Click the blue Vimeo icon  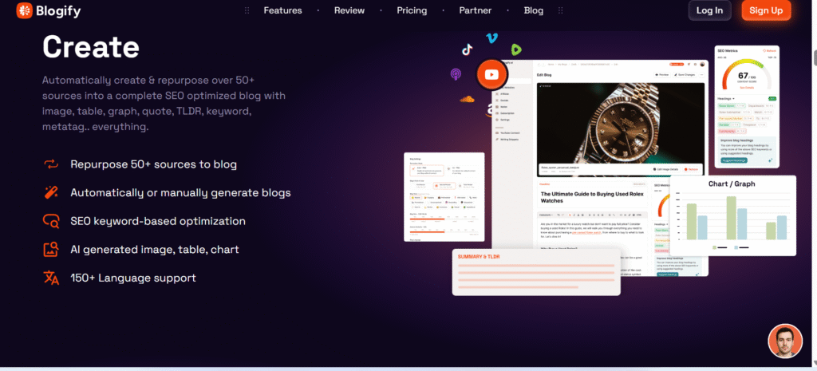click(491, 37)
